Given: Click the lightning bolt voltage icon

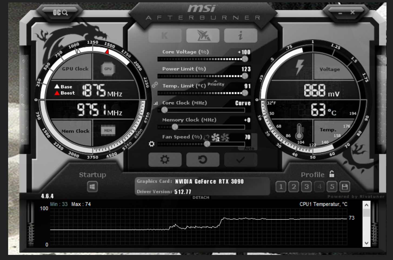Looking at the screenshot, I should (299, 67).
